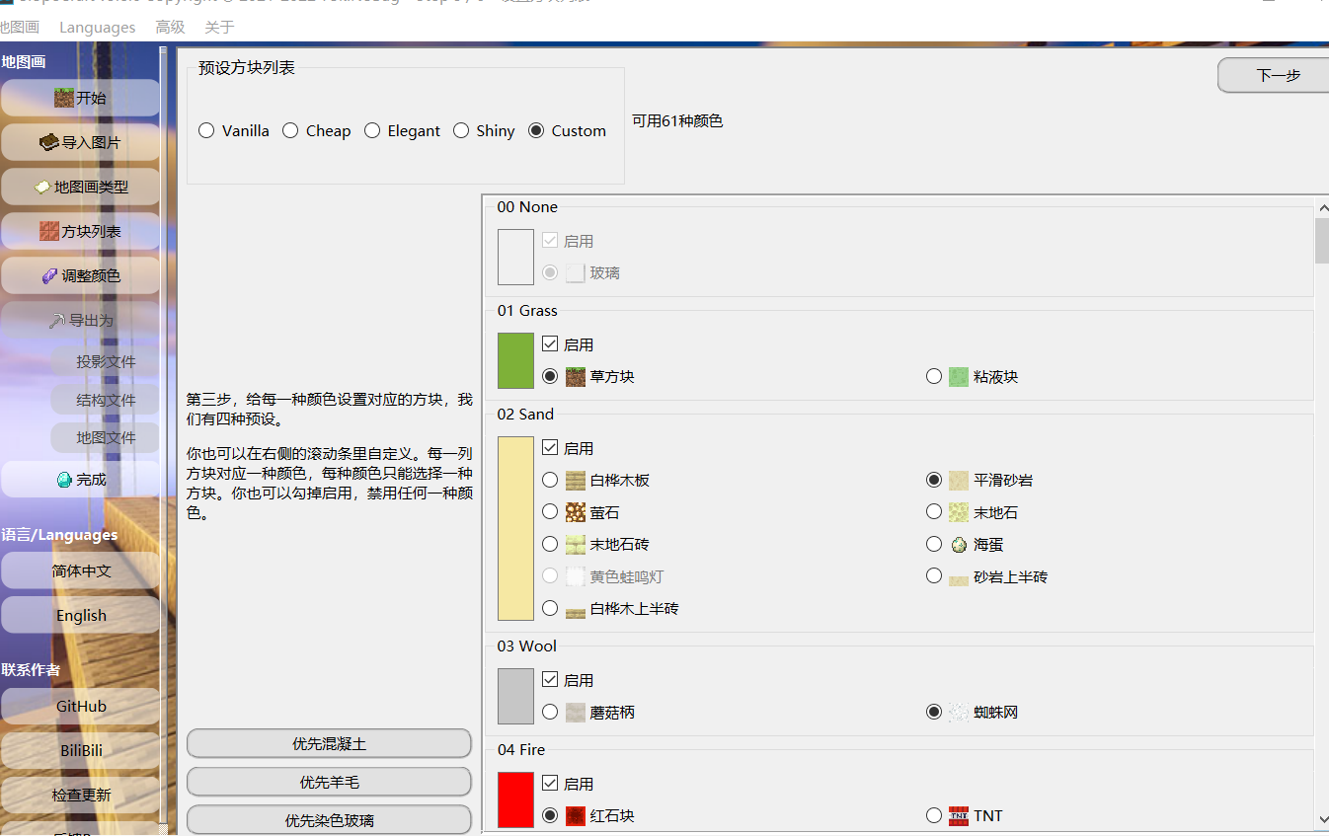Choose 粘液块 for the Grass color
The image size is (1329, 836).
933,375
